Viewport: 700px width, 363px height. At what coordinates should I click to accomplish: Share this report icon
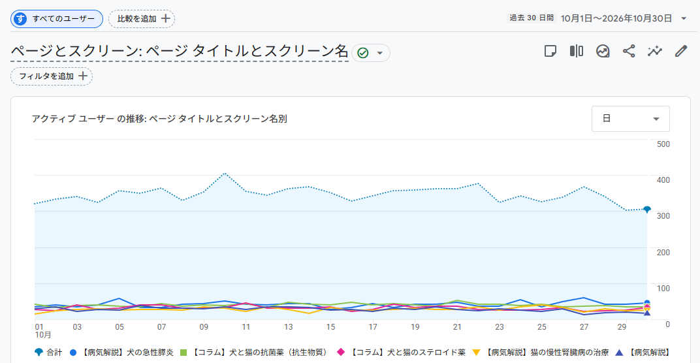[629, 52]
